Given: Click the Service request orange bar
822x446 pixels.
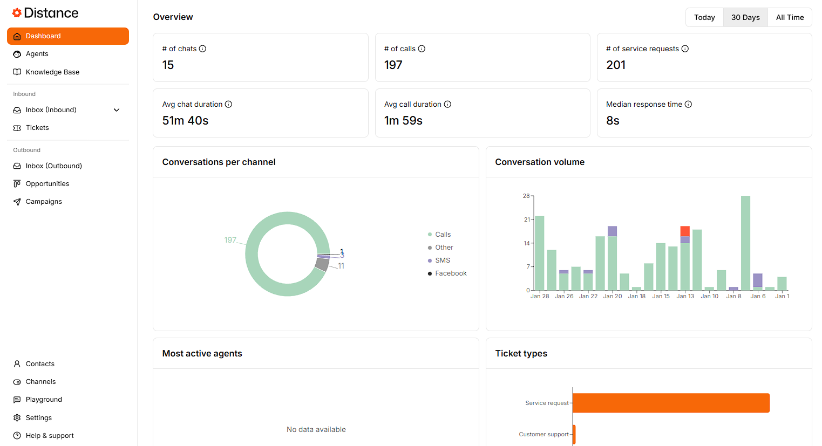Looking at the screenshot, I should pyautogui.click(x=670, y=403).
